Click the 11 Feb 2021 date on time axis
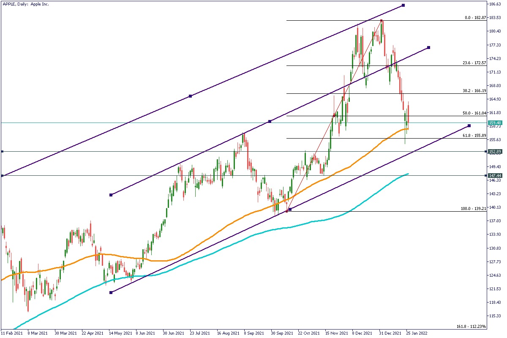507x338 pixels. (11, 333)
